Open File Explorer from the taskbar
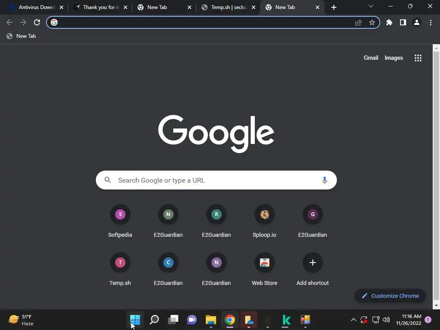This screenshot has height=330, width=440. (211, 320)
